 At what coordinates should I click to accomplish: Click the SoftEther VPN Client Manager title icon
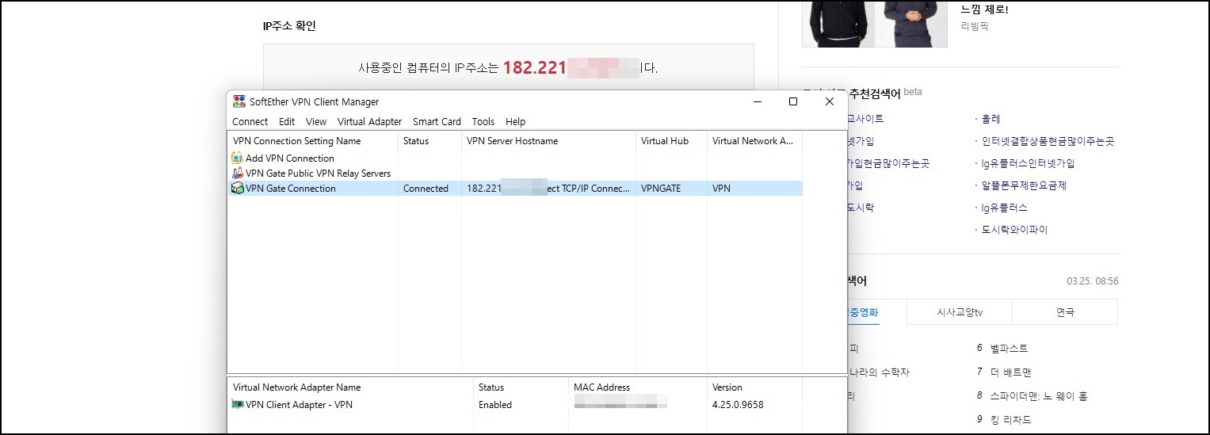click(239, 101)
